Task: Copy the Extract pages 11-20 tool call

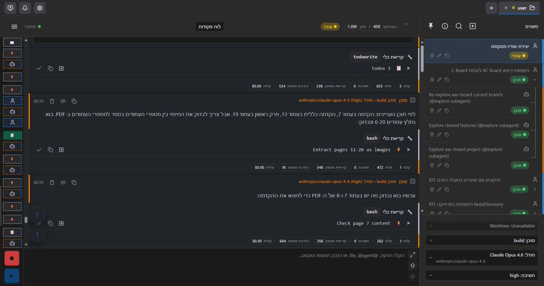Action: [x=50, y=150]
